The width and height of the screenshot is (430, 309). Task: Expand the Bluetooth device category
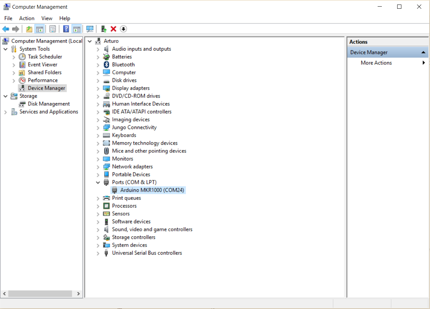pyautogui.click(x=98, y=65)
